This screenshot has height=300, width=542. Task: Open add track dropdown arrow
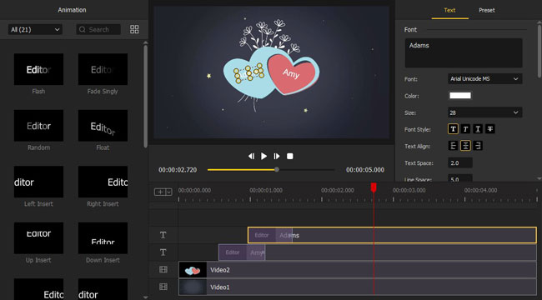168,192
